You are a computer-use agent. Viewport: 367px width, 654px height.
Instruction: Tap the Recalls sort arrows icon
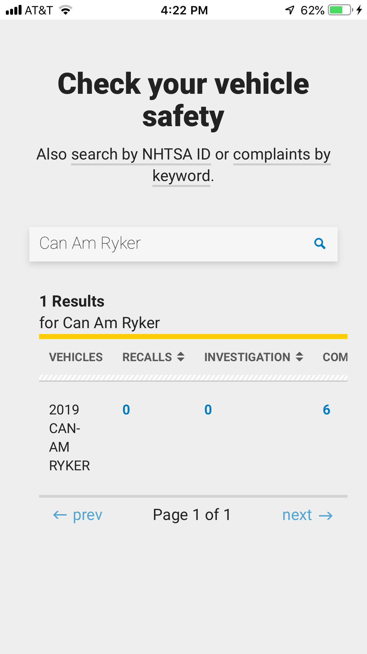(x=181, y=357)
